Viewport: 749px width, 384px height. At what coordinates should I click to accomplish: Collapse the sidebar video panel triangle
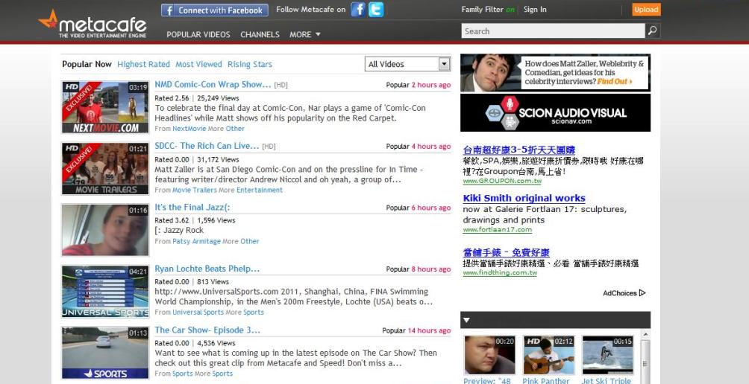(467, 320)
